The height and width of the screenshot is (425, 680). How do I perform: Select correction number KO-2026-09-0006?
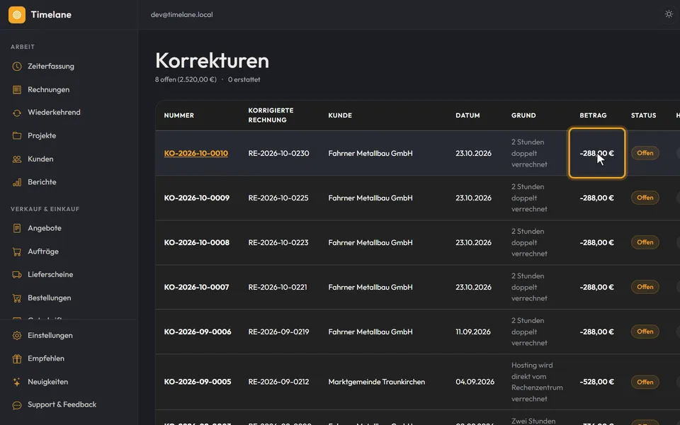[198, 331]
